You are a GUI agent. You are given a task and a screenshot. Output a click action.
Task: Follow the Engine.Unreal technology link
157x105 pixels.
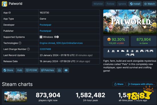coord(47,43)
